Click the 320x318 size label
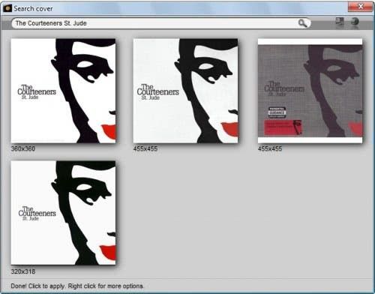This screenshot has width=375, height=294. coord(23,271)
